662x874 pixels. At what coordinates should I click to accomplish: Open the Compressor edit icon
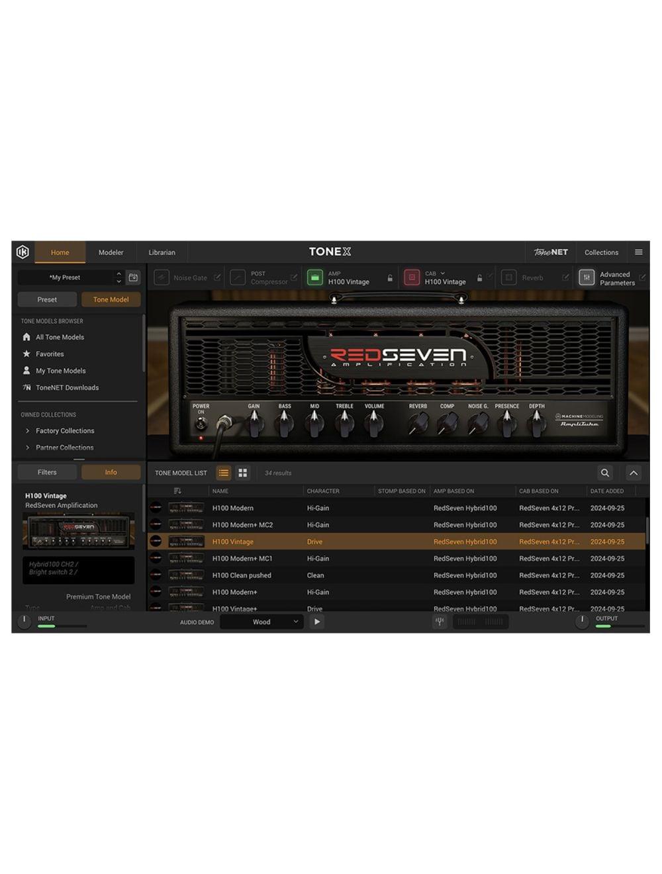coord(294,277)
